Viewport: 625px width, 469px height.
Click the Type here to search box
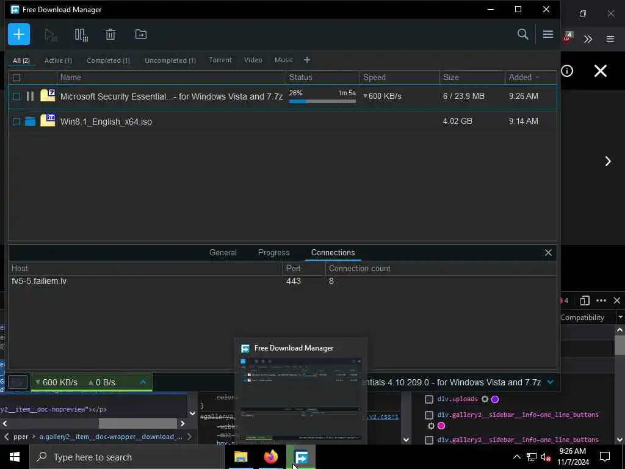point(127,457)
